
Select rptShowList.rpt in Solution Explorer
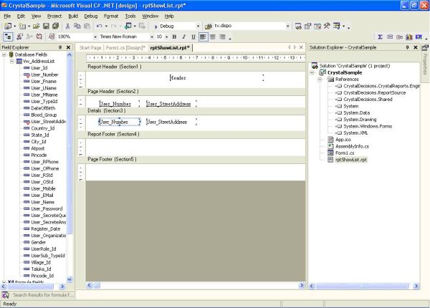[350, 160]
